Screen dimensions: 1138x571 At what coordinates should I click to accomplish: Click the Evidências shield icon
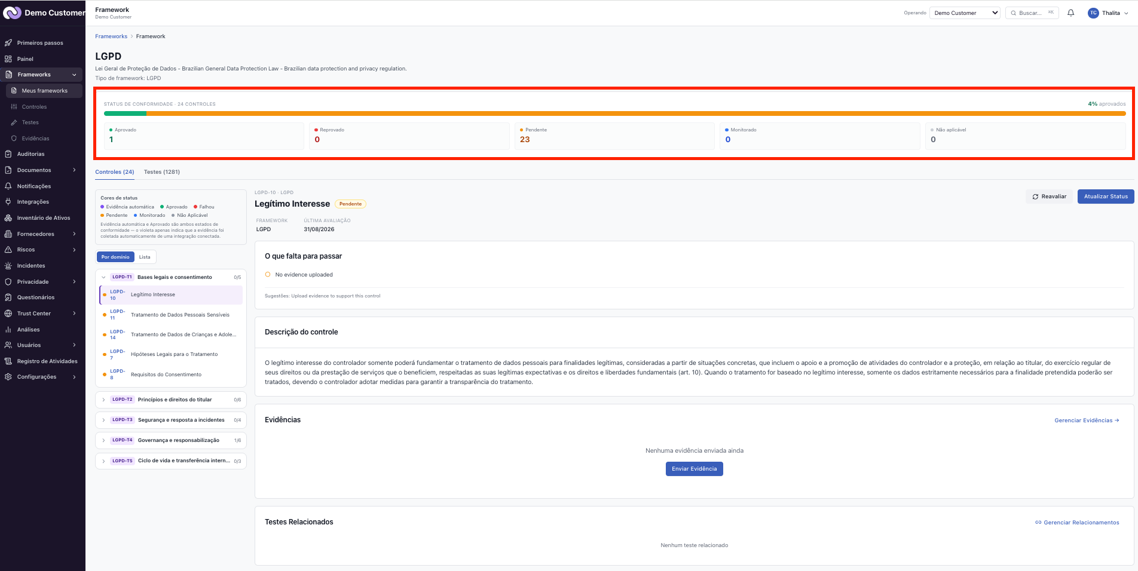click(x=14, y=139)
